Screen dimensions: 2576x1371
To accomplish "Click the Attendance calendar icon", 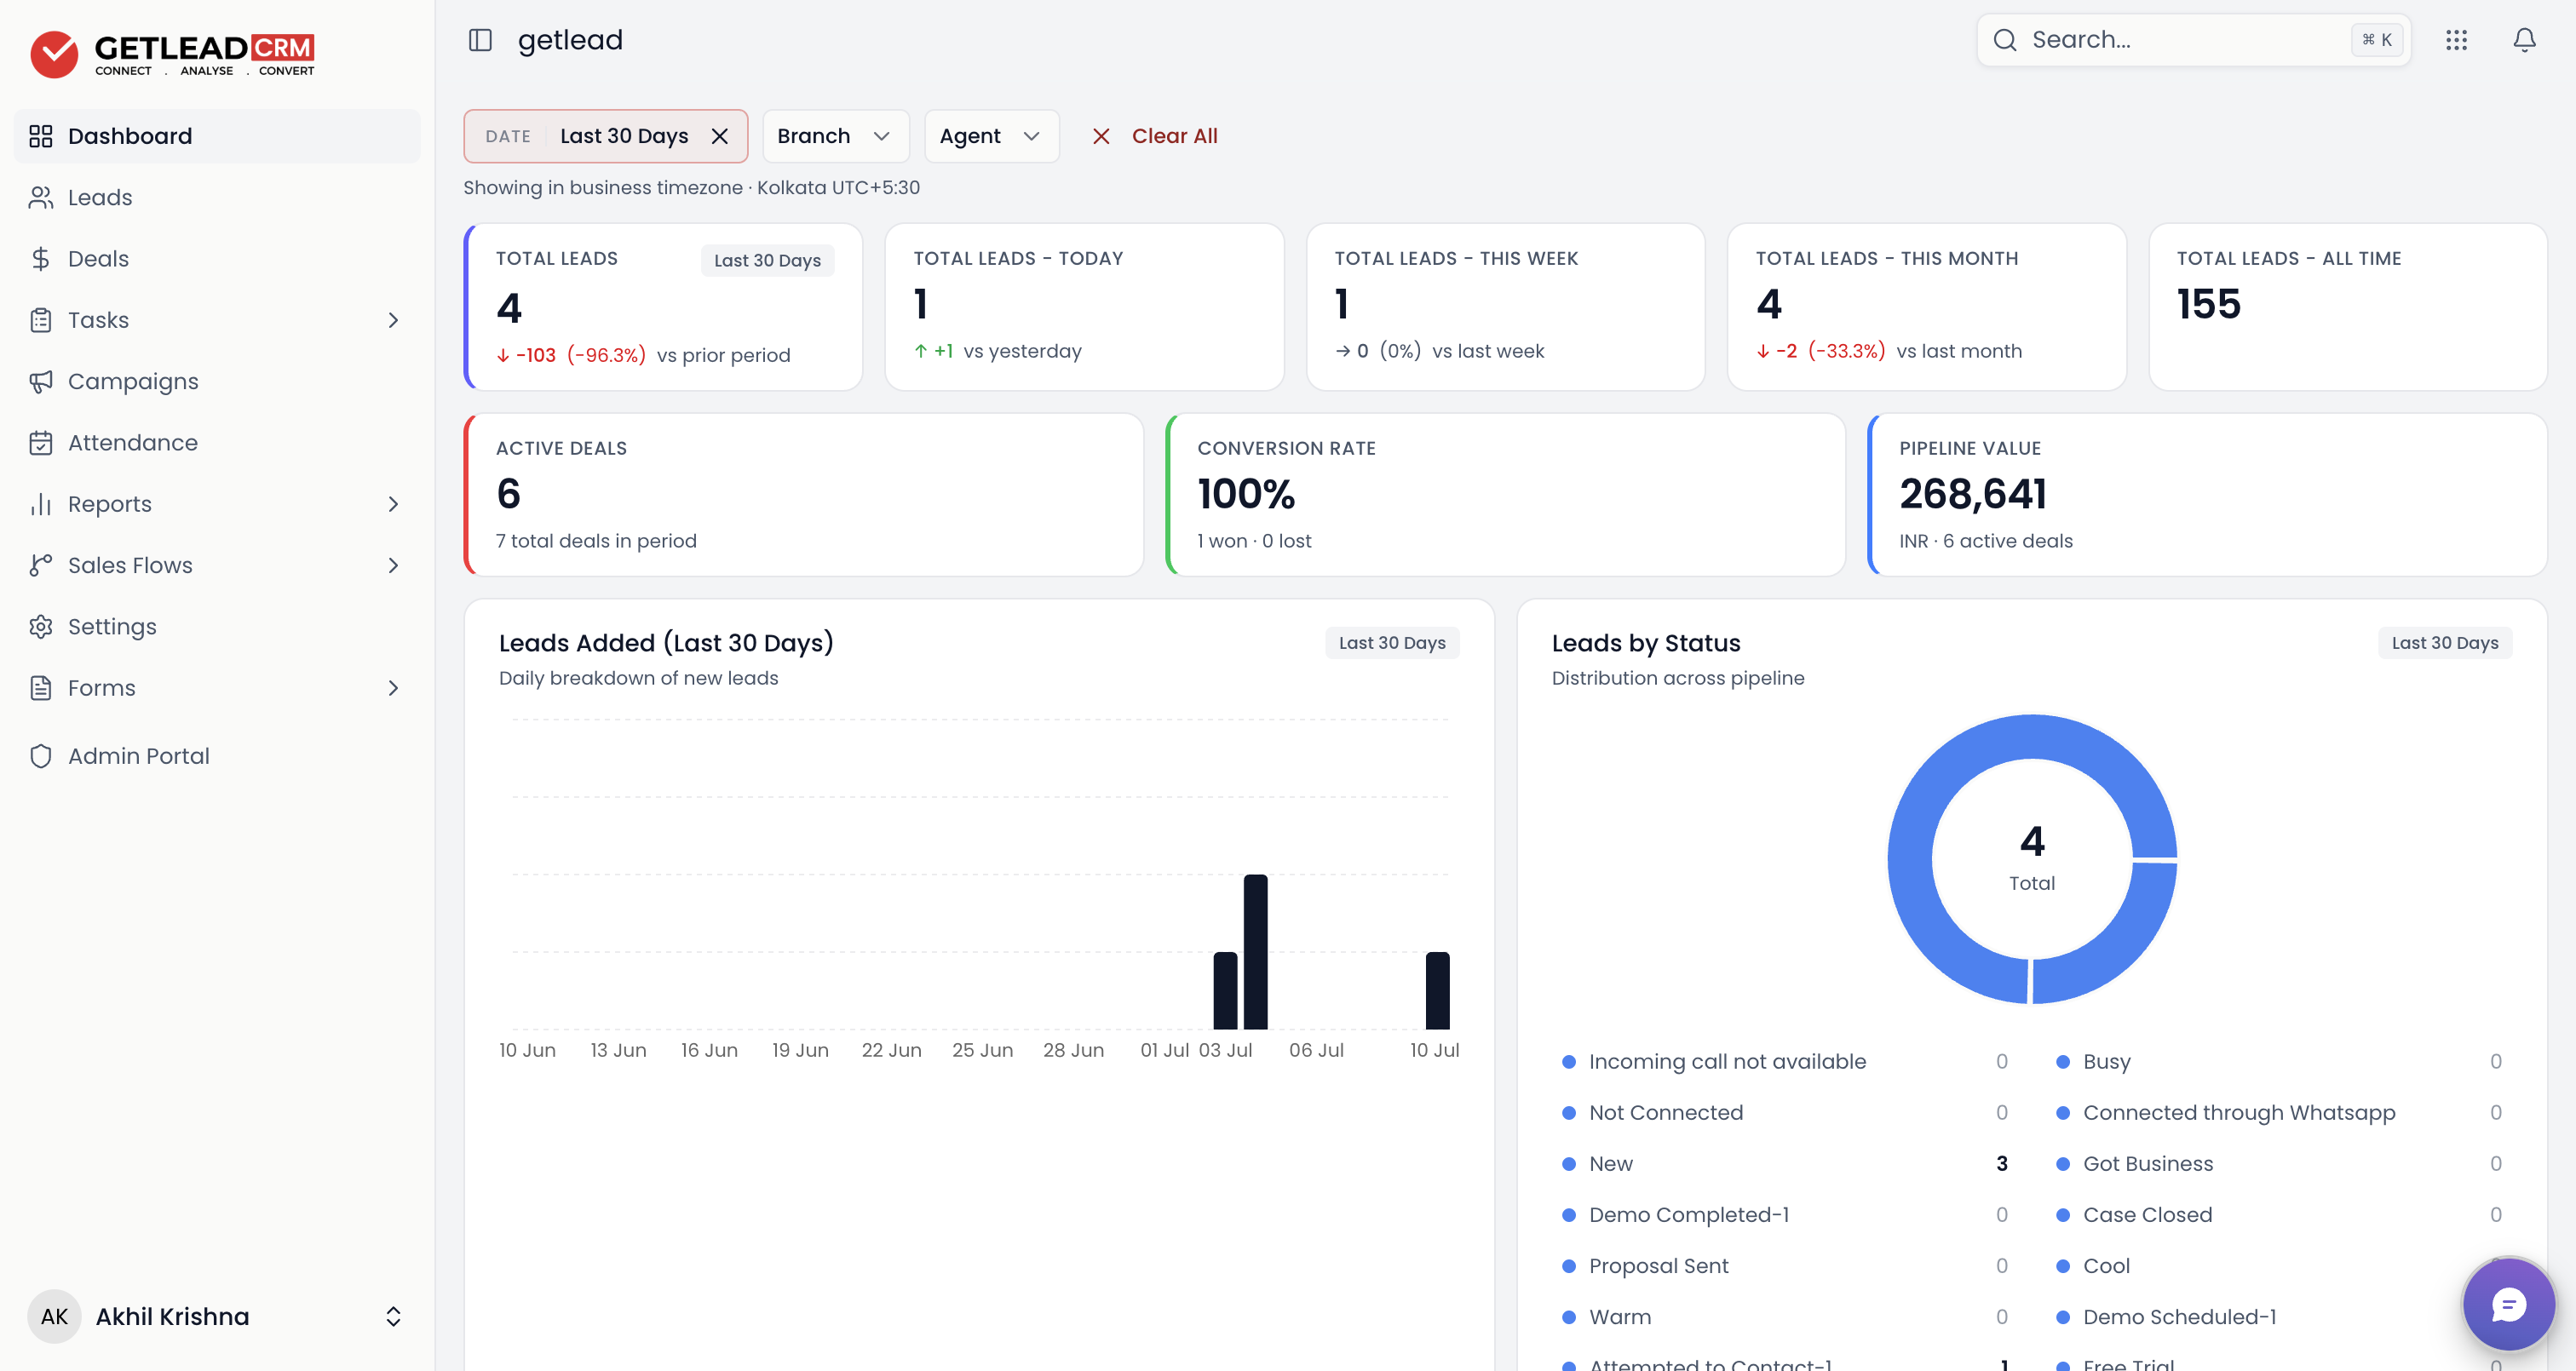I will coord(41,443).
